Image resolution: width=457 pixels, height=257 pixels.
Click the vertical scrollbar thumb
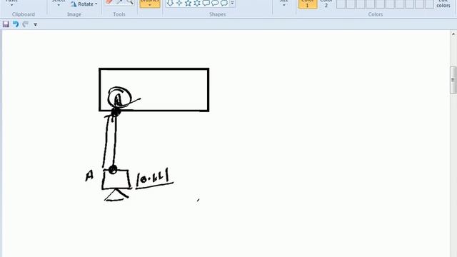coord(453,80)
